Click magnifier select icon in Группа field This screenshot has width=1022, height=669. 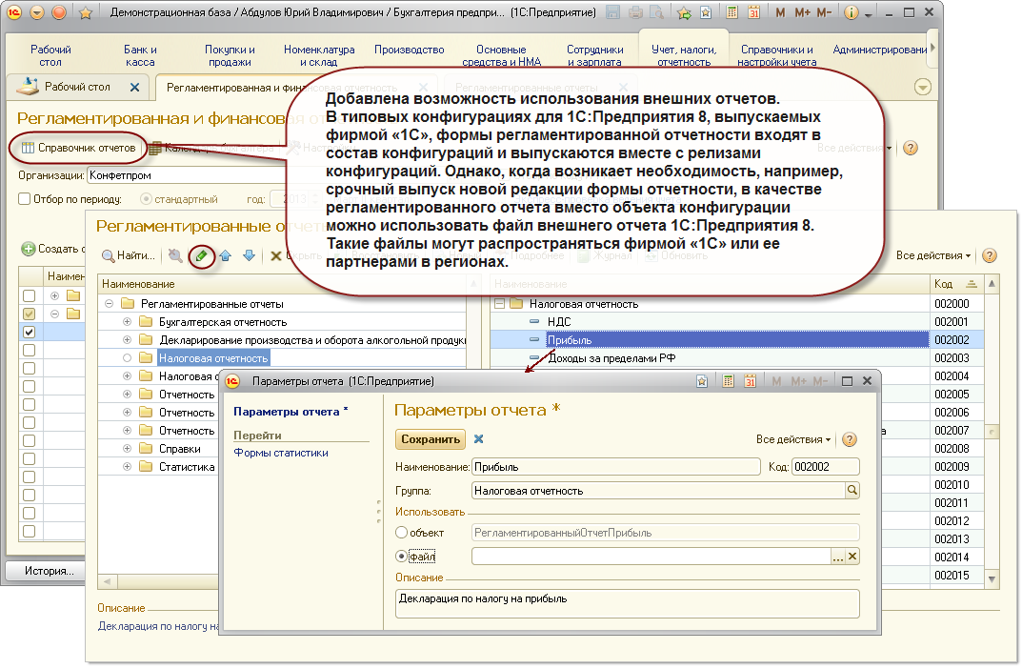pos(852,491)
